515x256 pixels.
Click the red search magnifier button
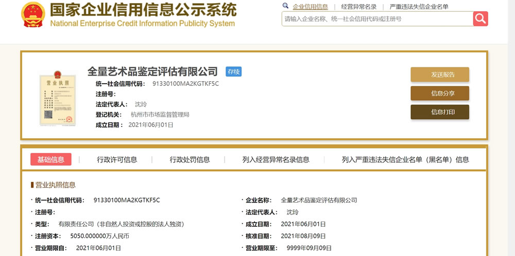[x=480, y=19]
